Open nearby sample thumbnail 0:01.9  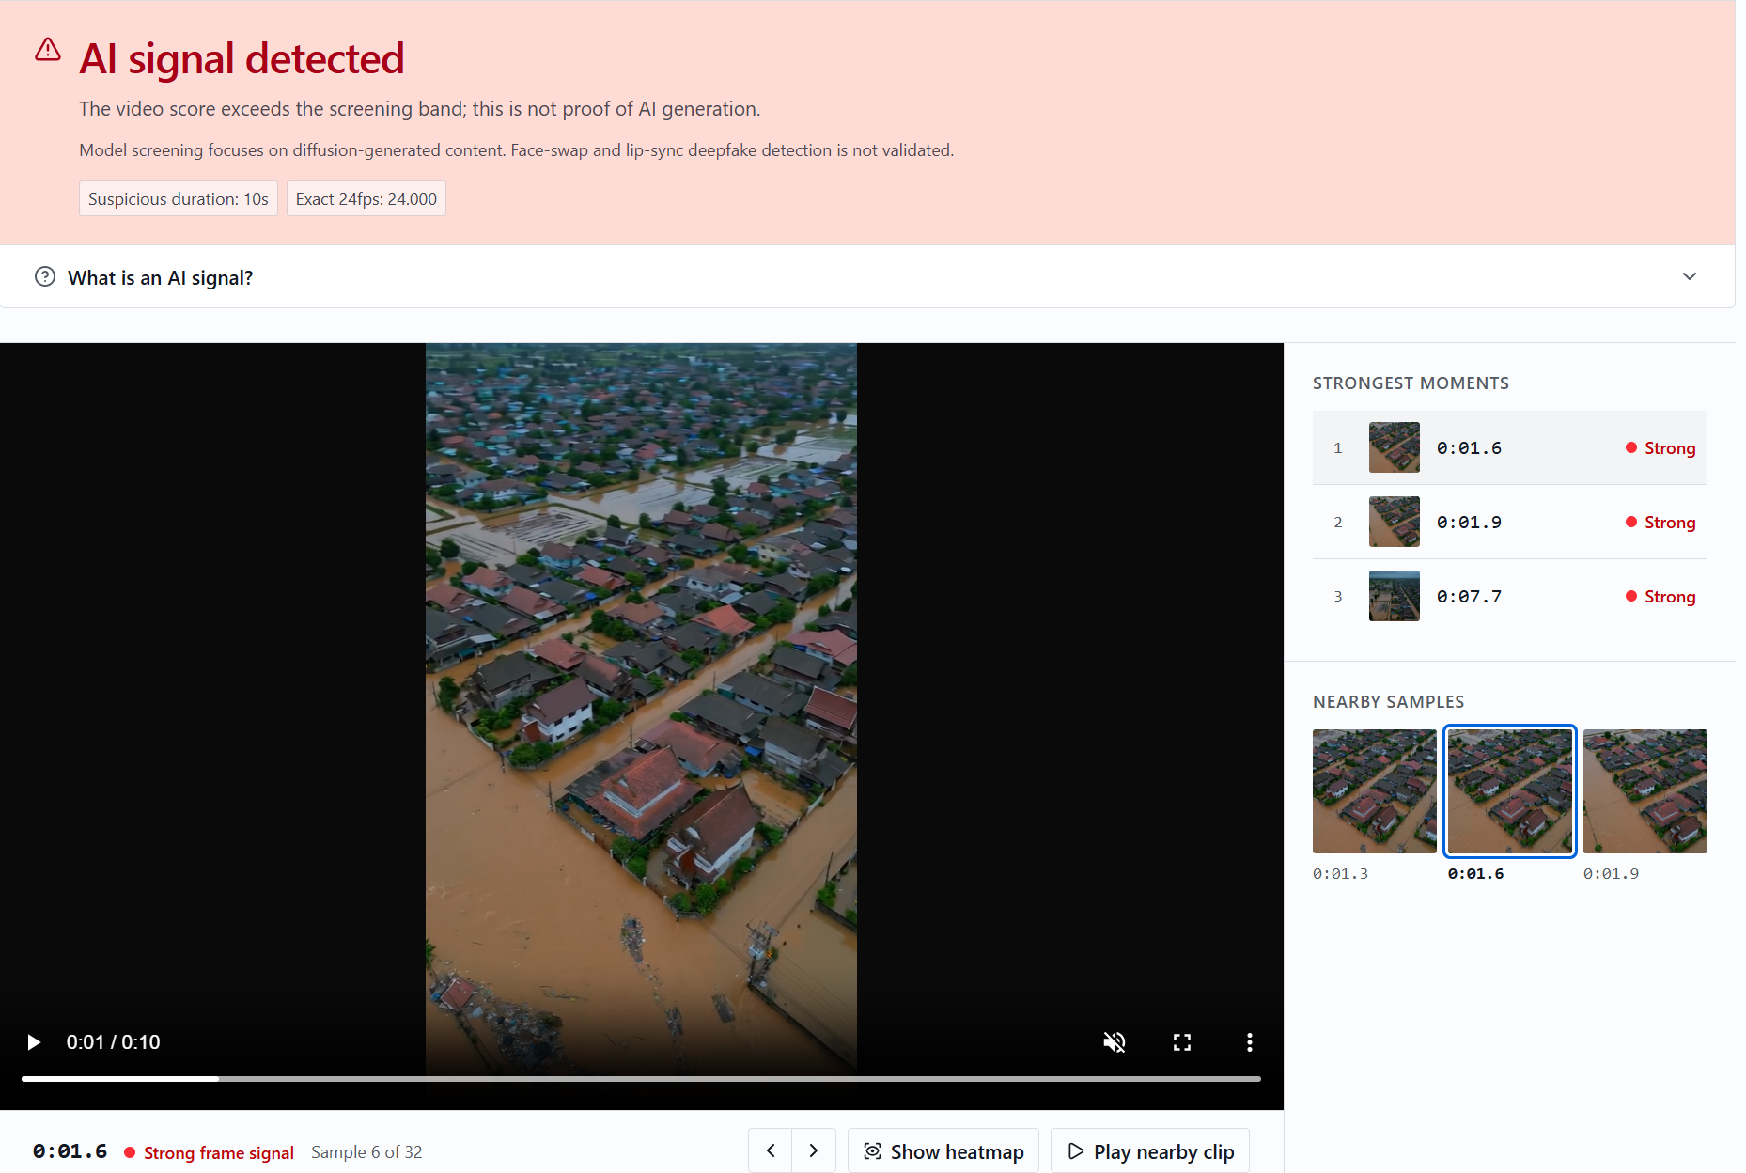[1645, 791]
